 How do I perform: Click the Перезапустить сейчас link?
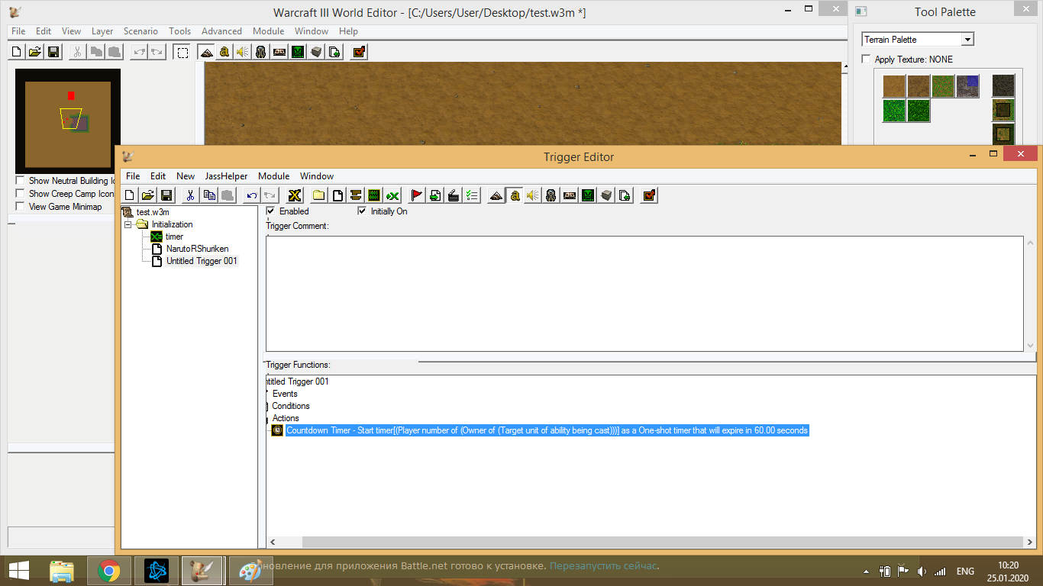pos(603,566)
